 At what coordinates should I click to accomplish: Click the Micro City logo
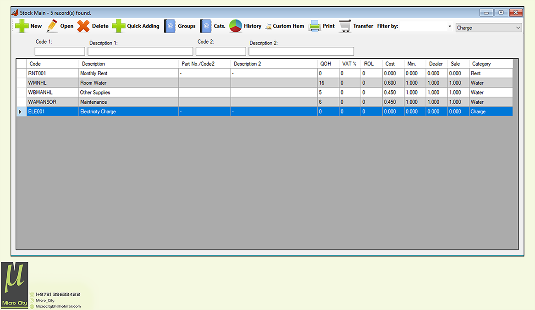pyautogui.click(x=14, y=285)
